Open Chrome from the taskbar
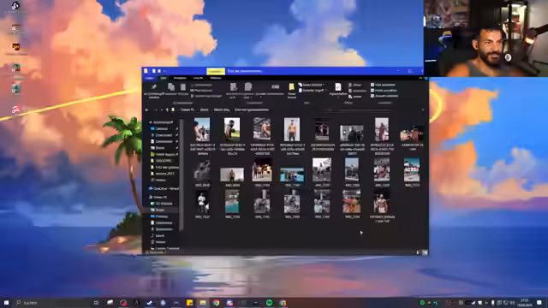 [x=216, y=303]
